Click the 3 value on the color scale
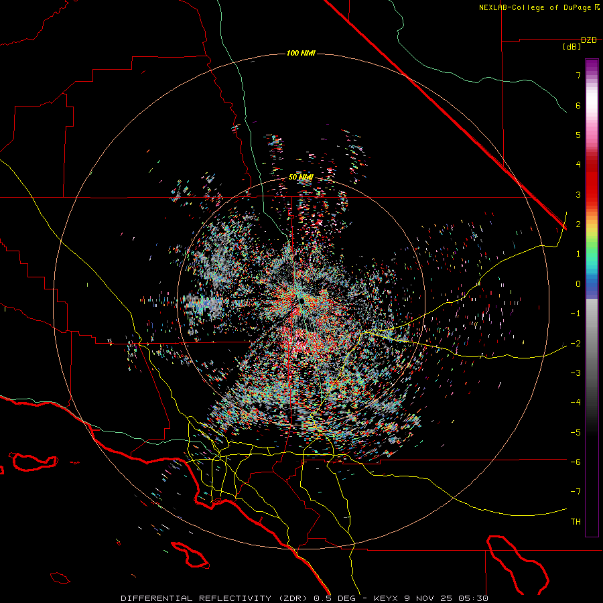The width and height of the screenshot is (603, 603). (x=578, y=194)
